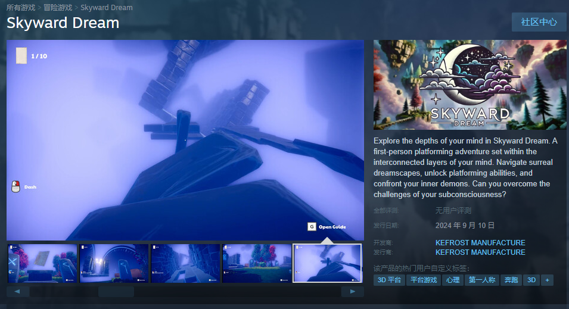Open the 冒险游戏 breadcrumb link
This screenshot has height=309, width=569.
click(x=58, y=8)
